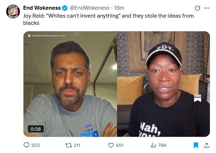Open Grok explain icon on the post

tap(197, 8)
